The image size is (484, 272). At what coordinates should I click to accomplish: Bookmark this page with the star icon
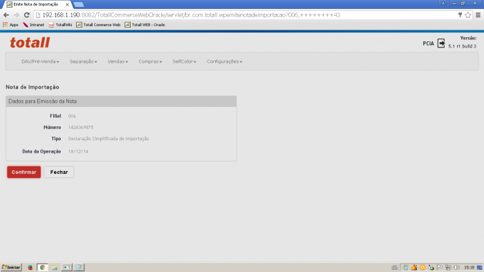pos(468,14)
